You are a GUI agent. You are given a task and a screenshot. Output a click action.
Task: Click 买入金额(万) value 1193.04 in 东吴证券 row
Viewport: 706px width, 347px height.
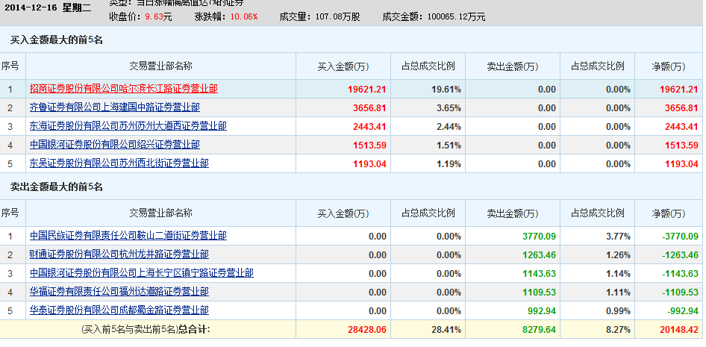click(369, 164)
